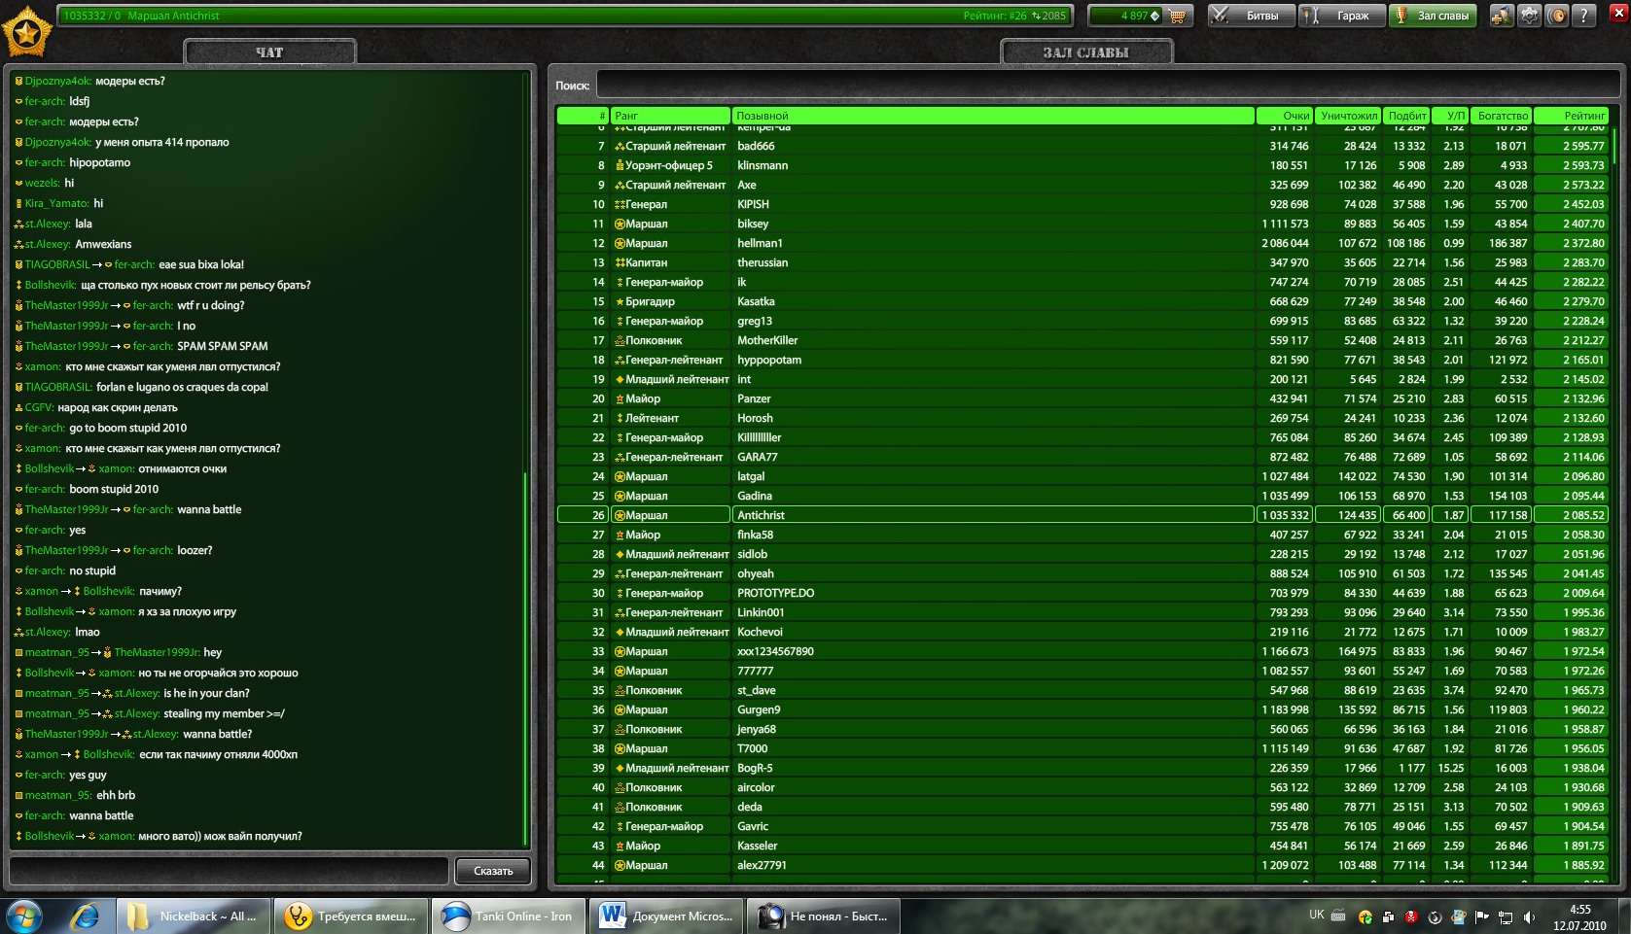Viewport: 1631px width, 934px height.
Task: Send message with the Сказать button
Action: (493, 871)
